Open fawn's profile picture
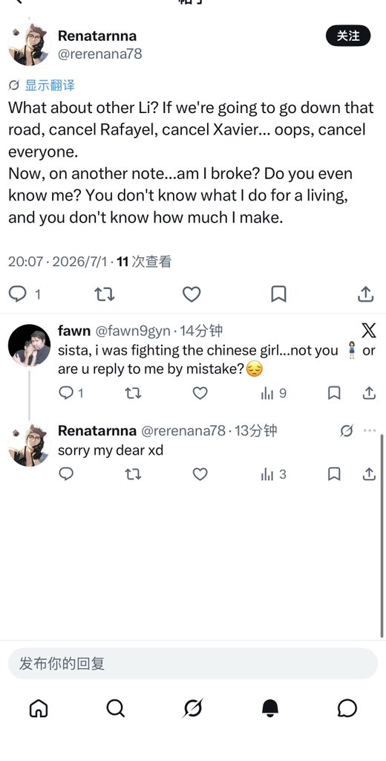This screenshot has width=386, height=761. coord(30,345)
